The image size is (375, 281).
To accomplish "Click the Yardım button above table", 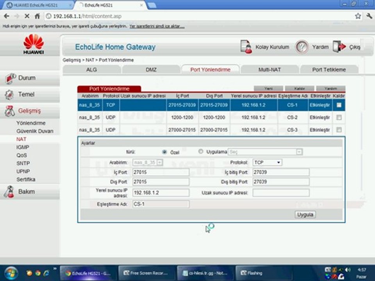I will click(331, 89).
